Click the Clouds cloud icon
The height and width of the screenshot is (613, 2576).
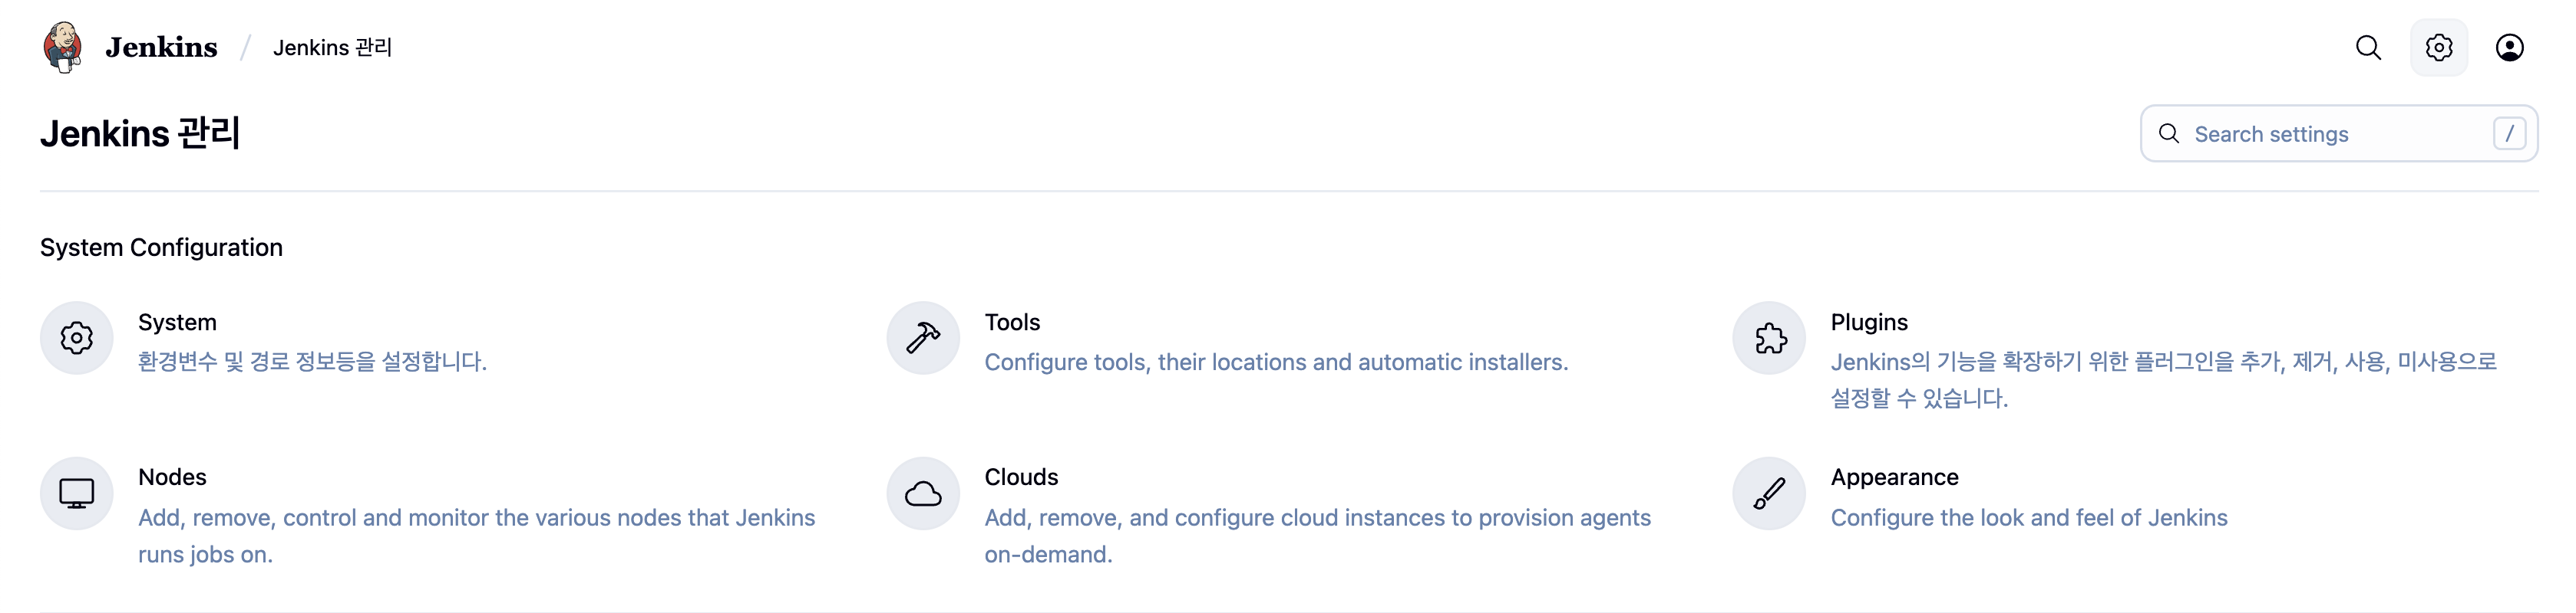click(923, 494)
